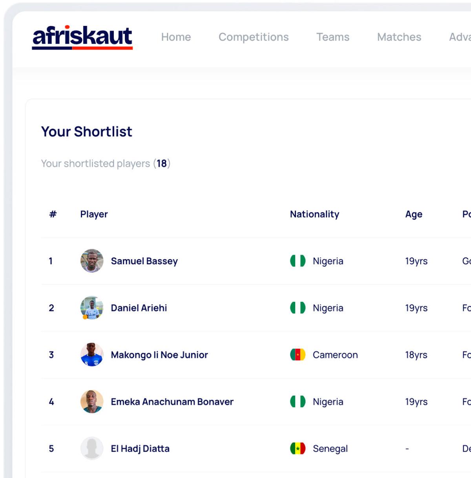The width and height of the screenshot is (471, 478).
Task: Click the afriskaut logo
Action: coord(82,37)
